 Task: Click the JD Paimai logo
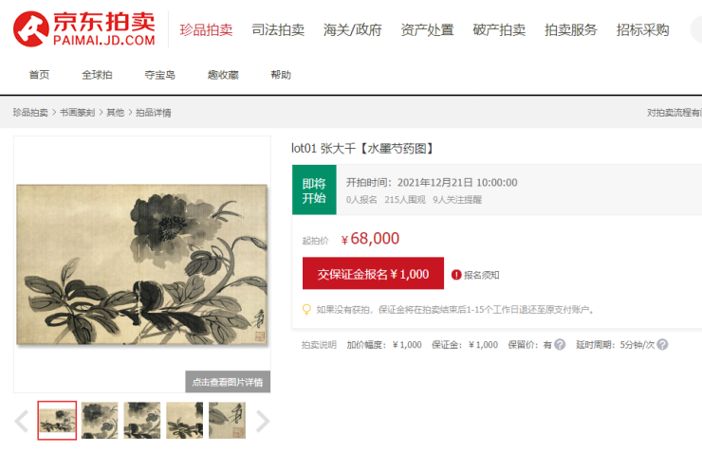pyautogui.click(x=84, y=28)
